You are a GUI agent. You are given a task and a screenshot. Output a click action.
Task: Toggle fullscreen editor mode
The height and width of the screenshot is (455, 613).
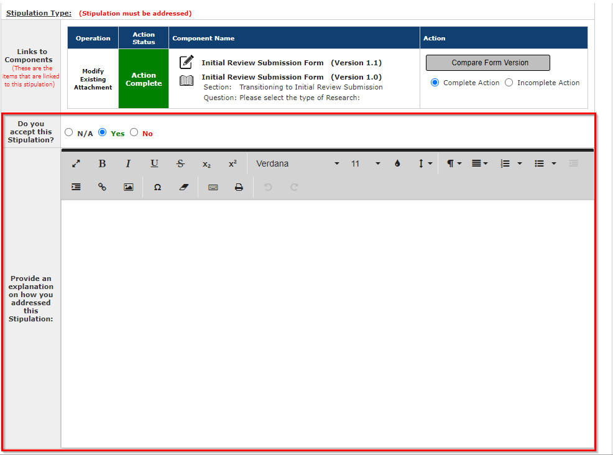76,163
